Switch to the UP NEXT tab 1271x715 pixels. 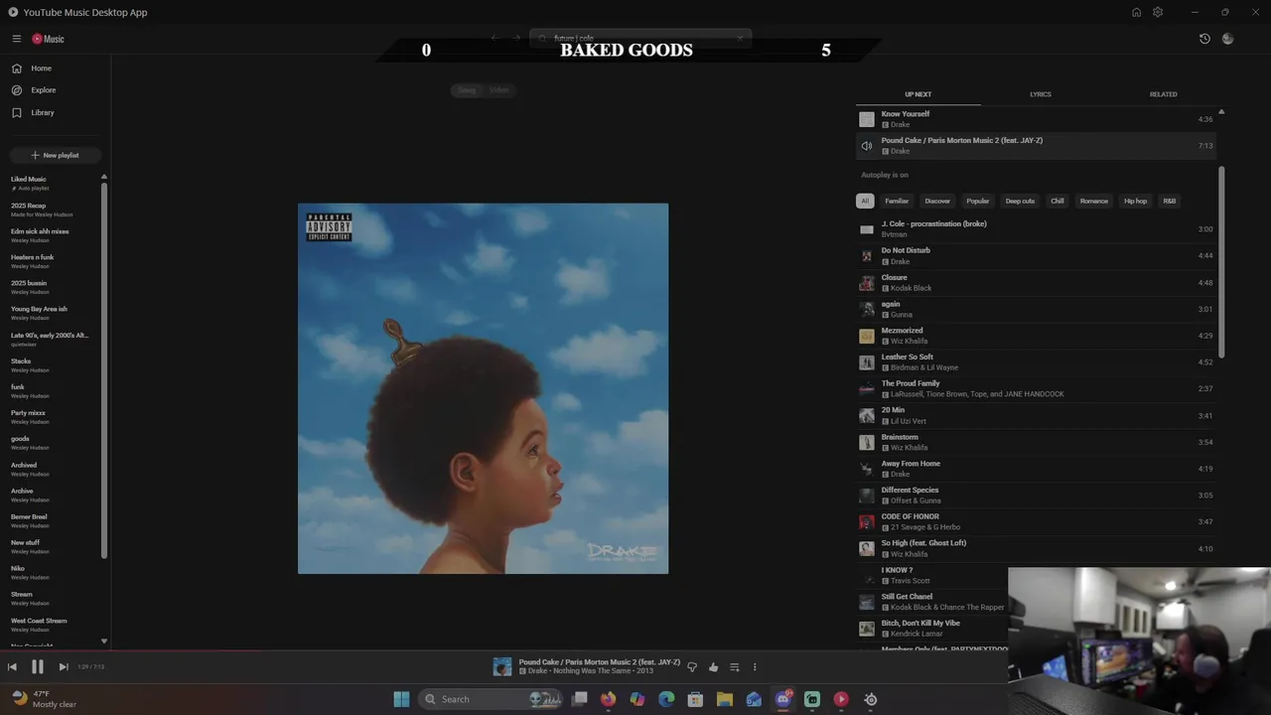(918, 94)
